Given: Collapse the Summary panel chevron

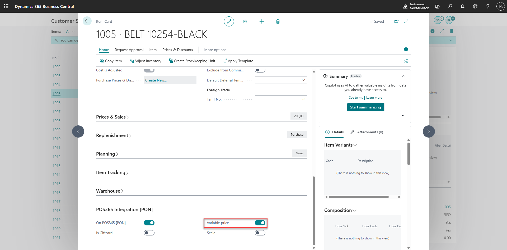Looking at the screenshot, I should pyautogui.click(x=404, y=76).
